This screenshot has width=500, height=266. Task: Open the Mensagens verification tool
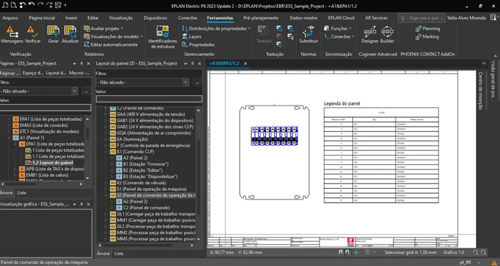[11, 34]
